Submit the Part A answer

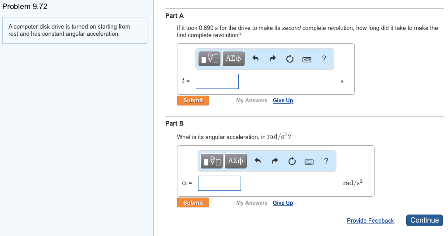click(193, 101)
